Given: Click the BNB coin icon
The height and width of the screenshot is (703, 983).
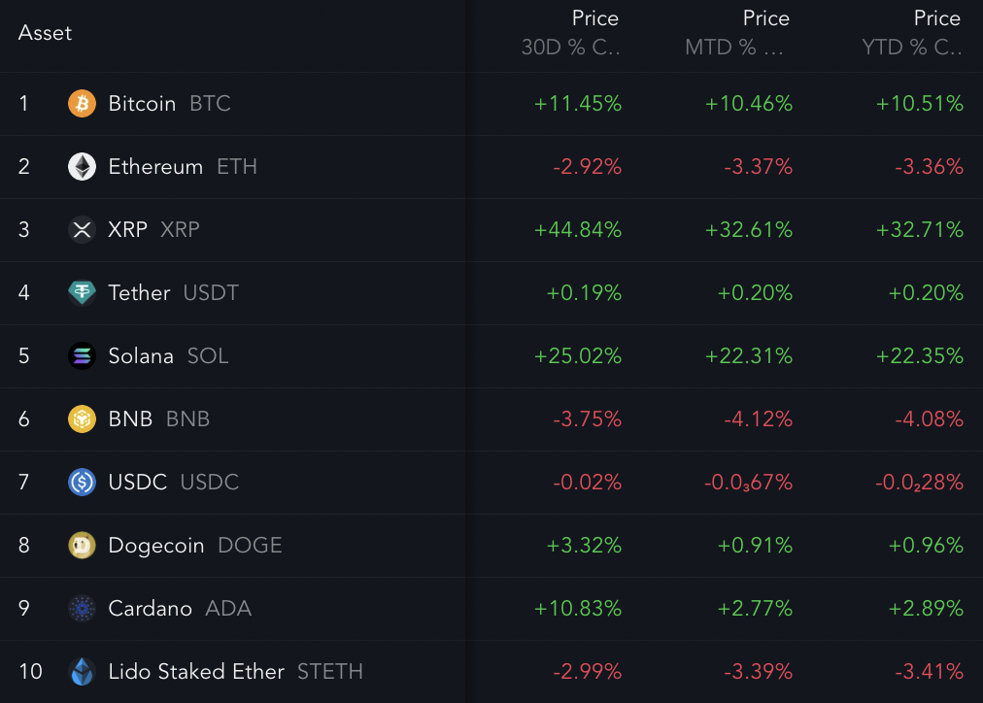Looking at the screenshot, I should 82,419.
